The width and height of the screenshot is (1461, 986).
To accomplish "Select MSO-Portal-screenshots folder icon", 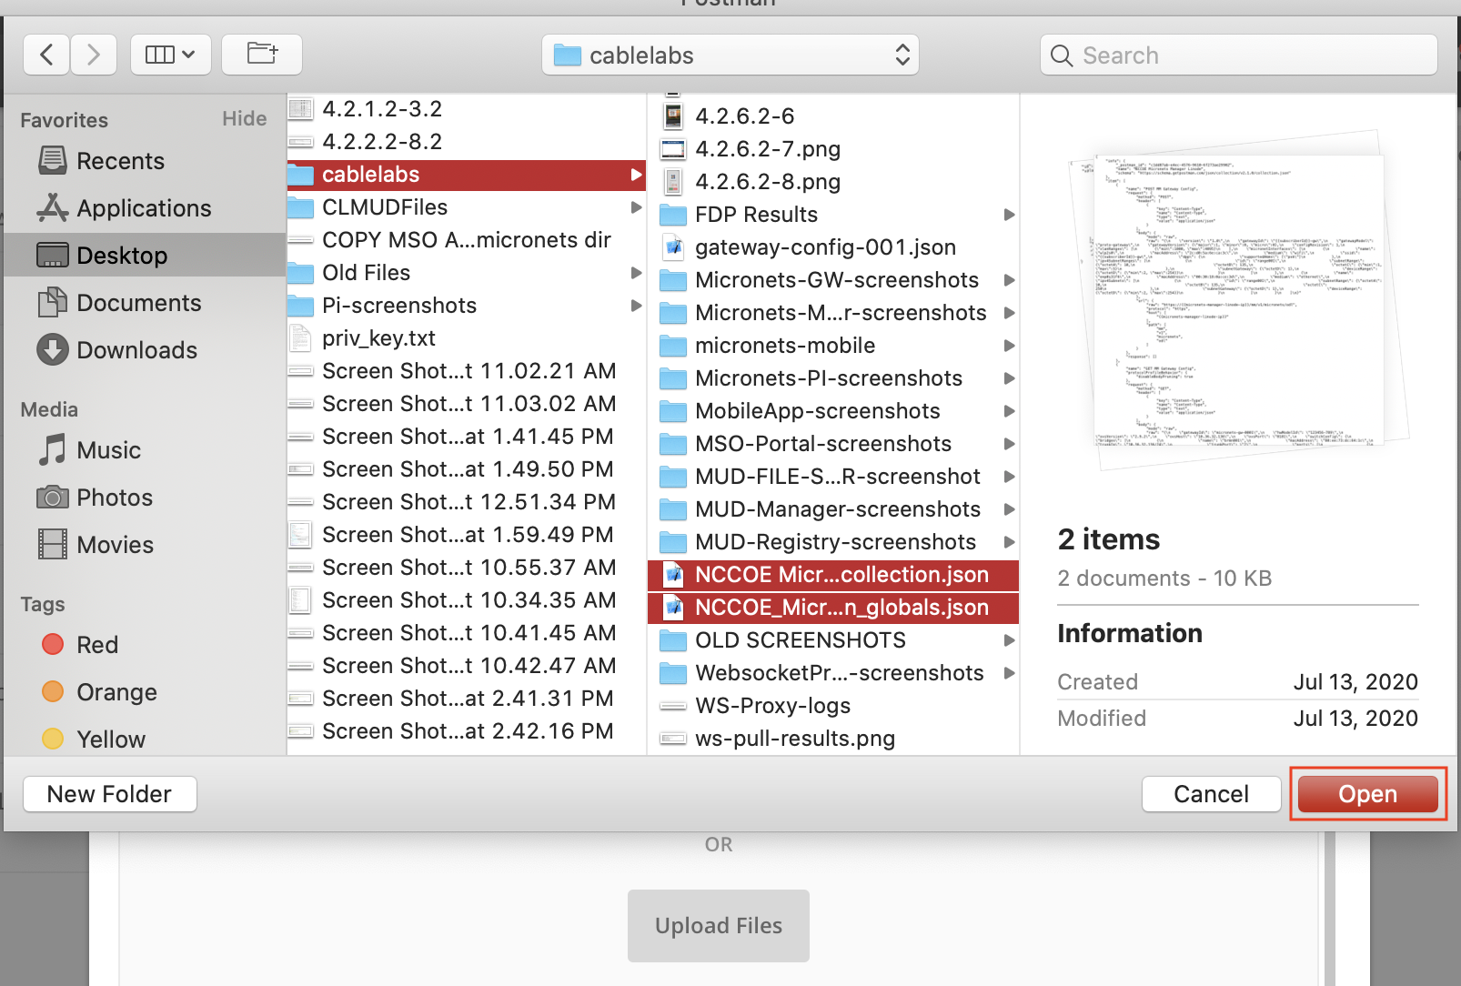I will tap(673, 444).
